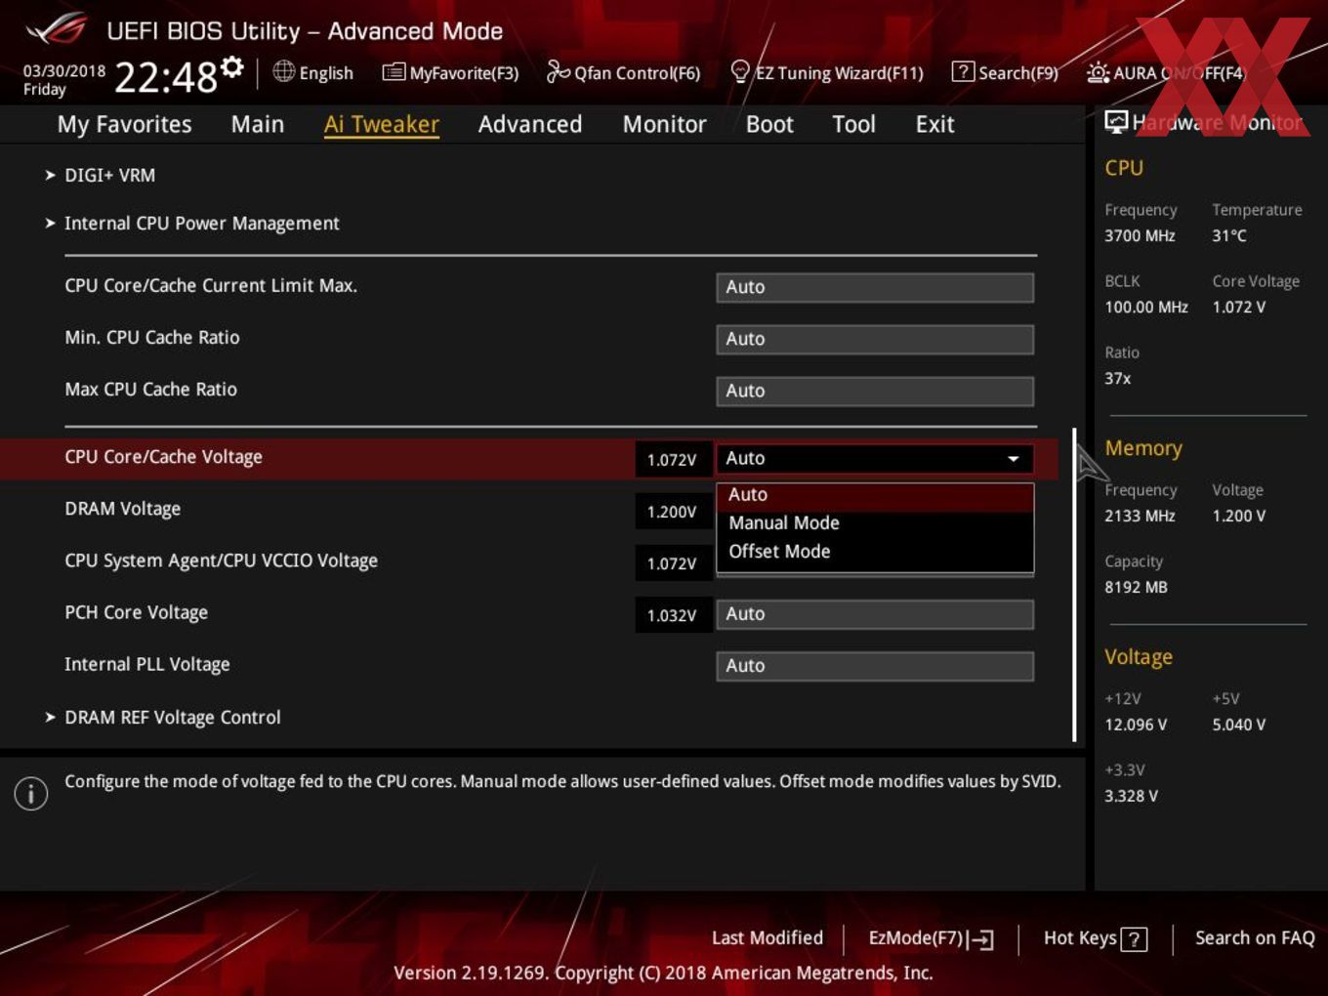
Task: Open CPU Core/Cache Current Limit Max. field
Action: tap(875, 287)
